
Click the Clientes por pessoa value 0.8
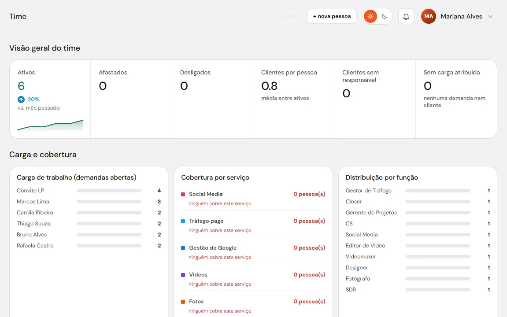point(269,86)
